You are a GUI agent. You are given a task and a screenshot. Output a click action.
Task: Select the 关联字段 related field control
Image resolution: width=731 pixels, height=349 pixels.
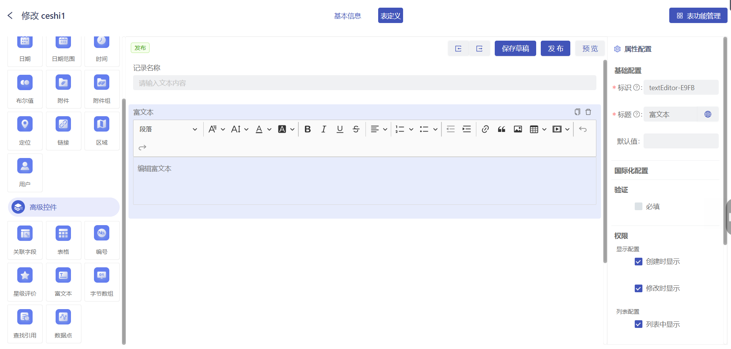tap(25, 240)
